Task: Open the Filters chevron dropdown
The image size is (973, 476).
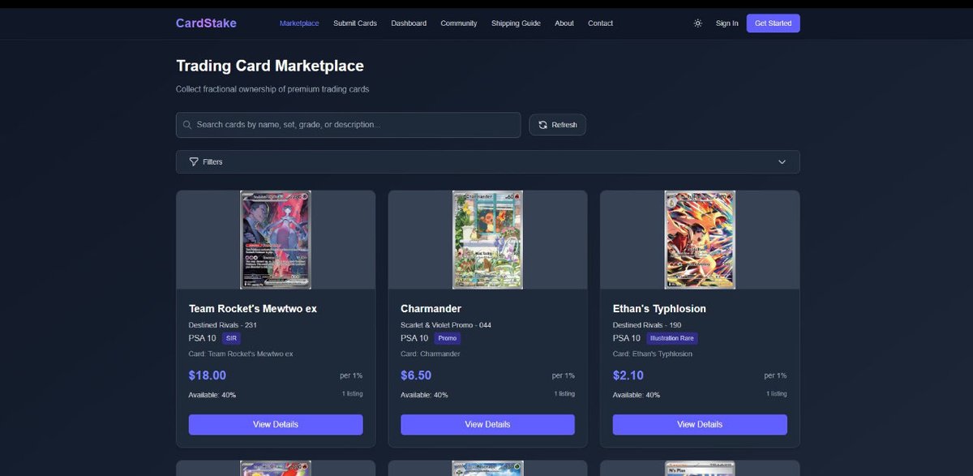Action: [x=782, y=162]
